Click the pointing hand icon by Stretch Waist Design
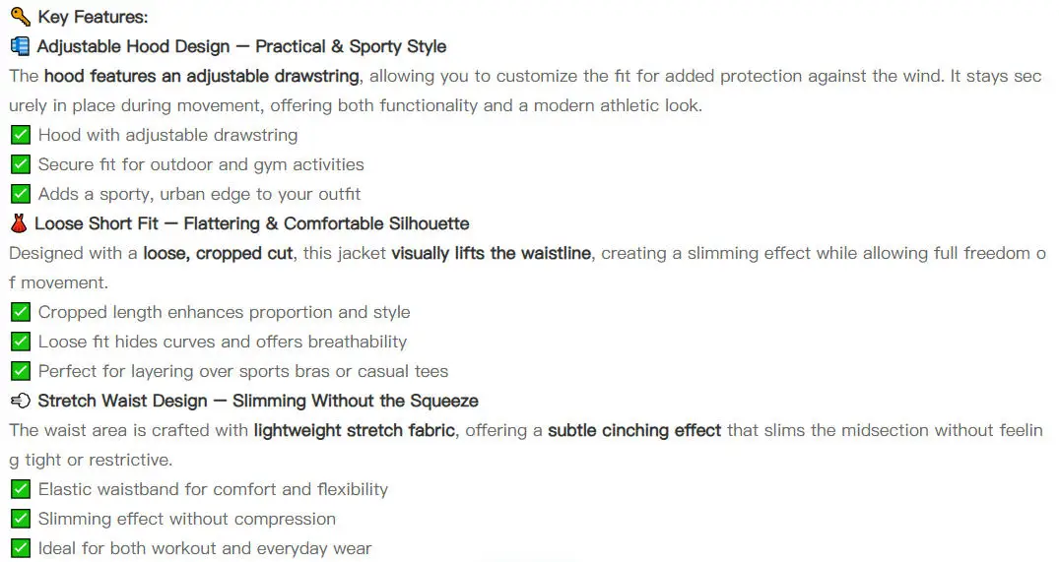 [21, 401]
